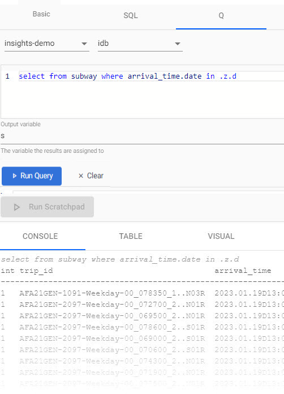Click the play icon in Run Query
The width and height of the screenshot is (284, 394).
pyautogui.click(x=14, y=176)
